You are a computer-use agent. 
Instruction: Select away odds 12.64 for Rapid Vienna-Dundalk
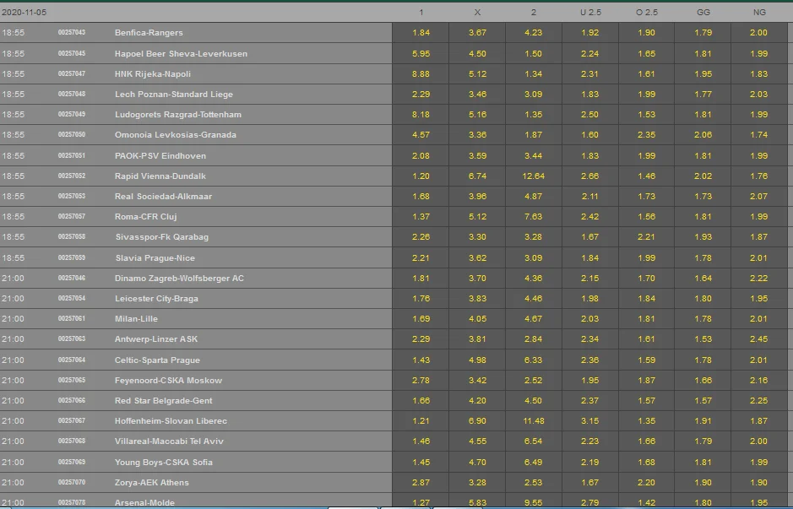tap(534, 176)
